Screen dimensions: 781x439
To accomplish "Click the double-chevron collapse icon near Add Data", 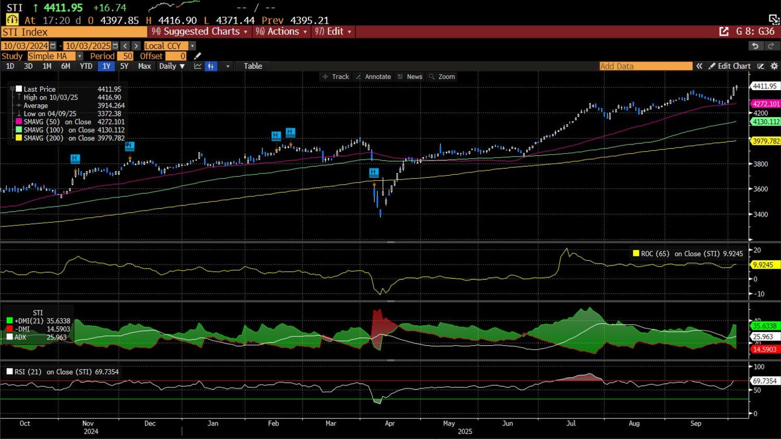I will click(x=699, y=66).
